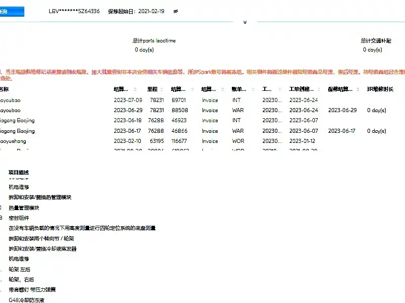The height and width of the screenshot is (303, 405).
Task: Sort by the 里程 mileage column icon
Action: pyautogui.click(x=161, y=89)
